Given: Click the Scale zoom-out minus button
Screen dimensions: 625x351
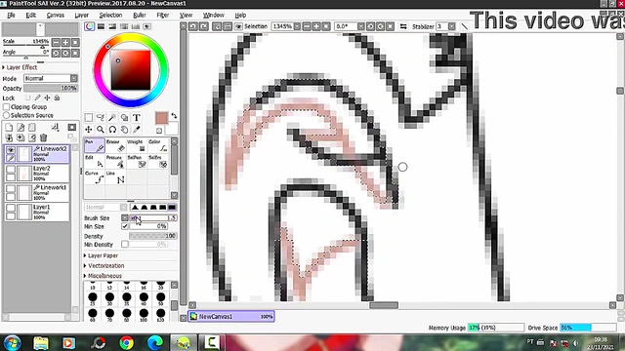Looking at the screenshot, I should click(x=56, y=42).
